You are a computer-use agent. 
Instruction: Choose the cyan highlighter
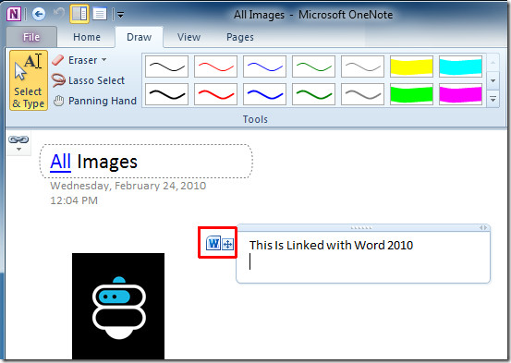(x=460, y=67)
